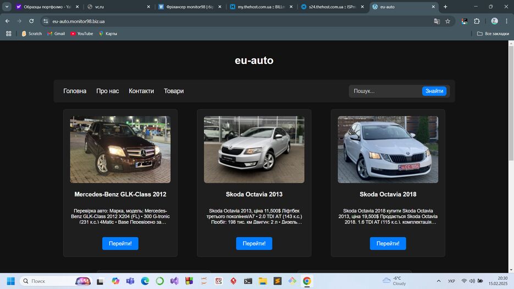Open the Scratch bookmark
Image resolution: width=514 pixels, height=289 pixels.
point(32,34)
